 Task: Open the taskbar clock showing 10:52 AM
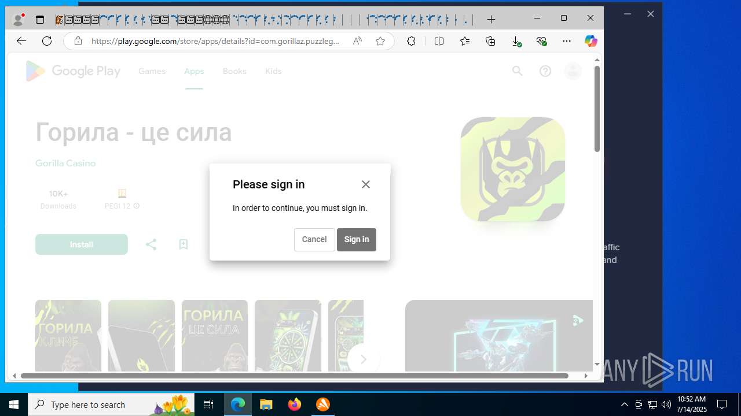coord(692,404)
